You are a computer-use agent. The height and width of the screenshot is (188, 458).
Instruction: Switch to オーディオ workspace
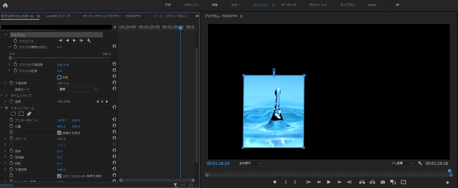[288, 5]
